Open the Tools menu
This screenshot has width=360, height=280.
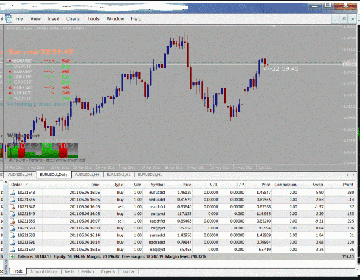pyautogui.click(x=93, y=18)
